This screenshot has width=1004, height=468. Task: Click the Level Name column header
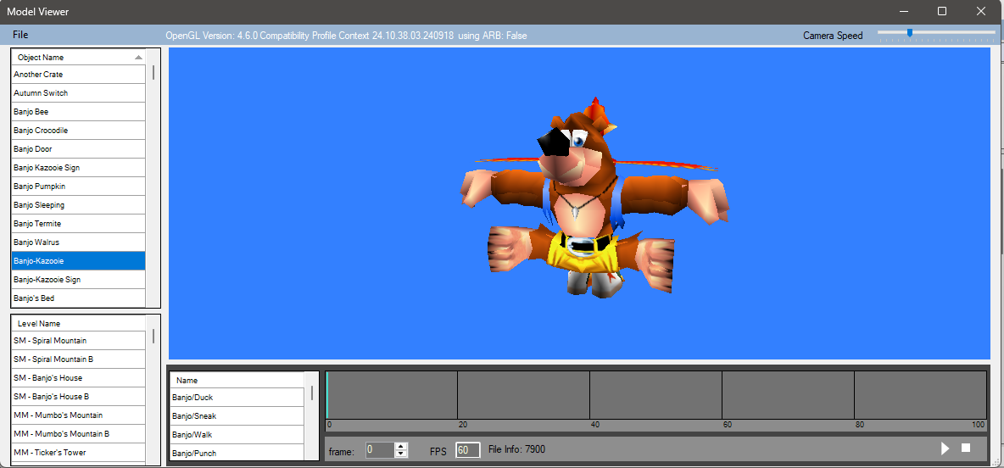pos(78,323)
